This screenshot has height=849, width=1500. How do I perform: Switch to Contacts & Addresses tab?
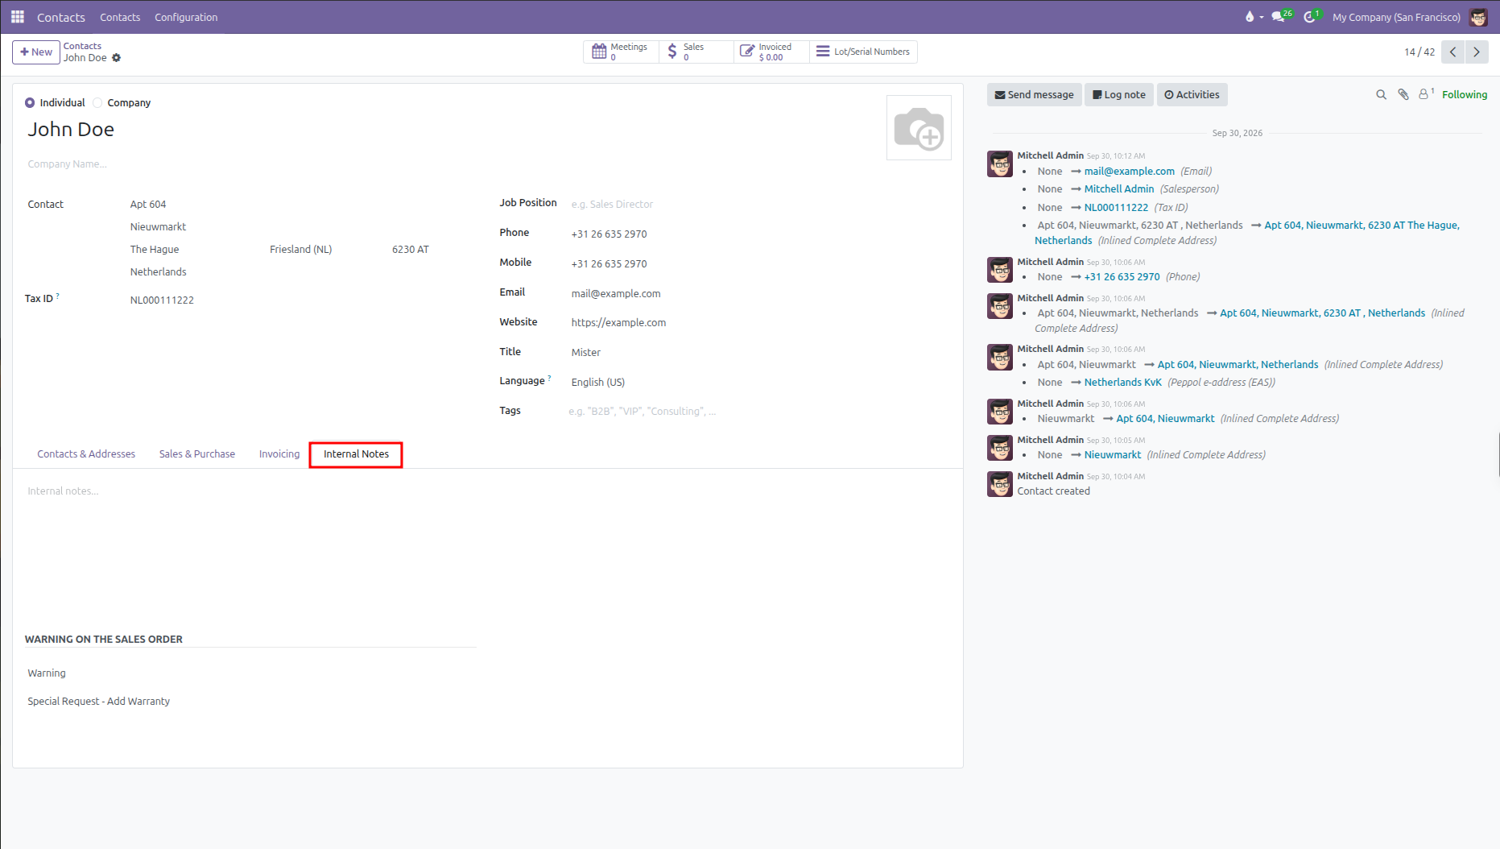[86, 454]
